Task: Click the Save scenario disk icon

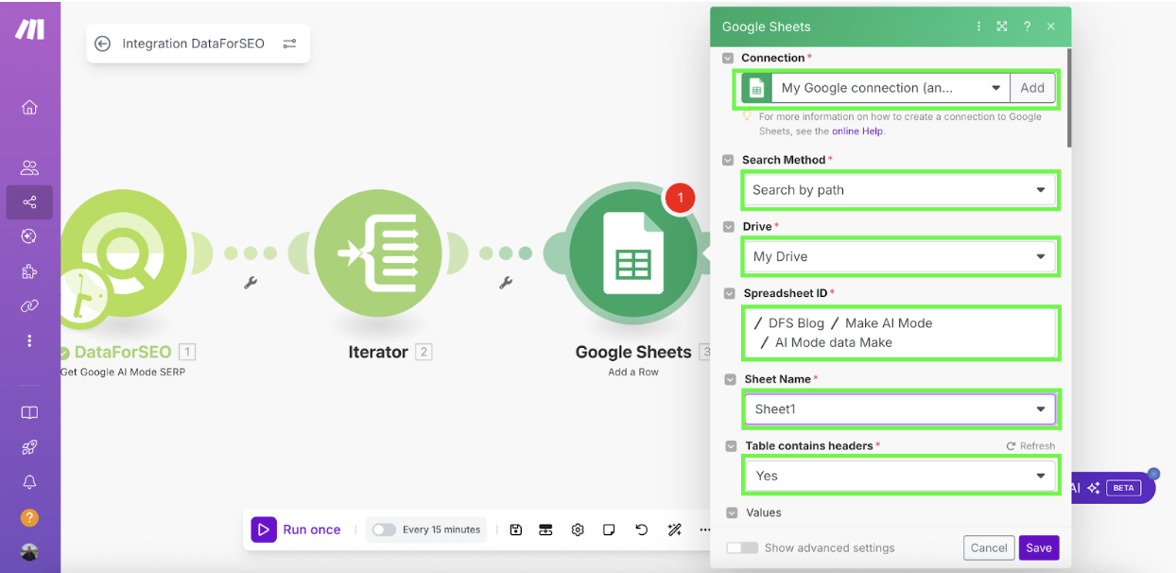Action: pos(515,530)
